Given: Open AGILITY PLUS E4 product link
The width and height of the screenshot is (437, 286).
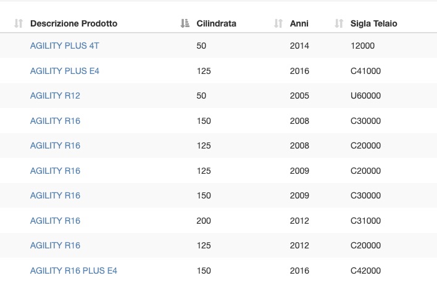Looking at the screenshot, I should [x=65, y=71].
